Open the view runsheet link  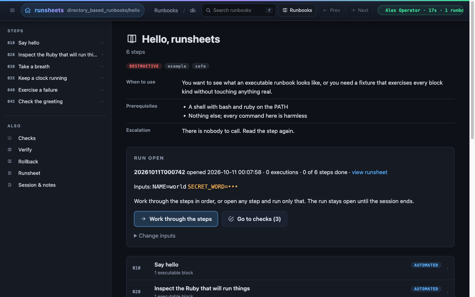pyautogui.click(x=370, y=172)
